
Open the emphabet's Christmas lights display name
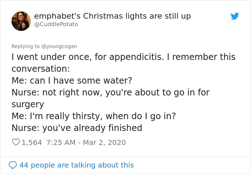click(112, 16)
